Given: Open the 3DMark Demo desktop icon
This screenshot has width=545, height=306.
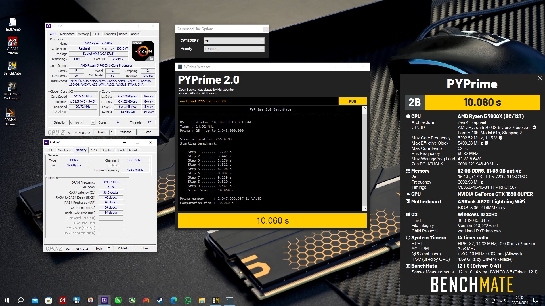Looking at the screenshot, I should coord(11,117).
